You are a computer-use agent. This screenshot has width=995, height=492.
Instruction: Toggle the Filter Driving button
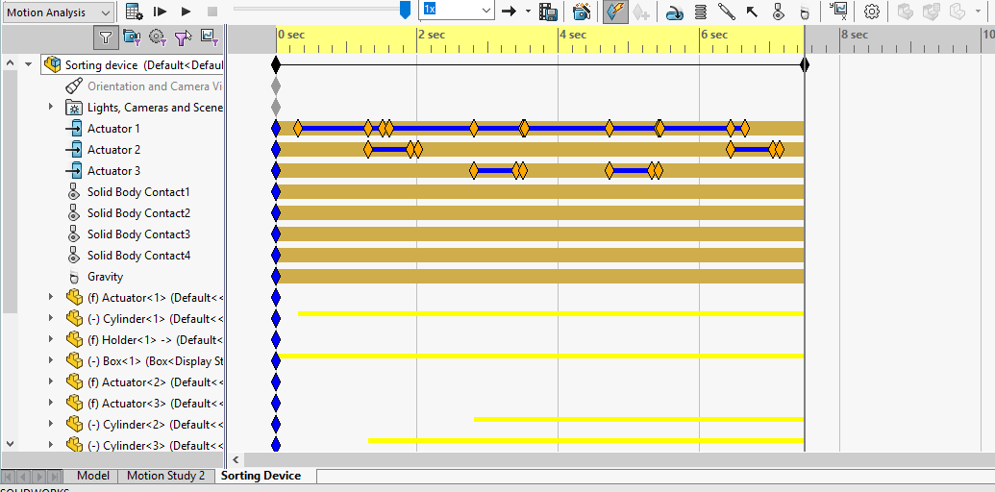click(x=158, y=37)
